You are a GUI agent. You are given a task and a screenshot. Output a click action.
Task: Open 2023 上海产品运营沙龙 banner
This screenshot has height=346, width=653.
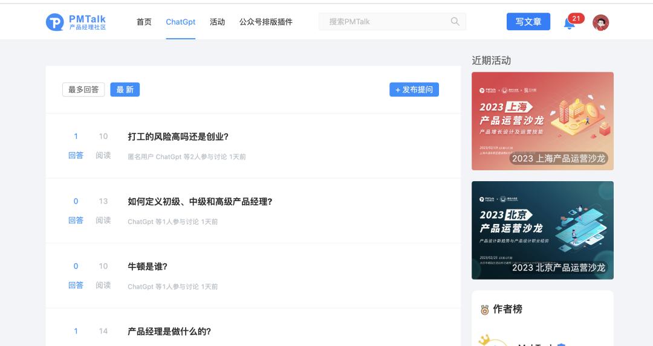pos(542,121)
